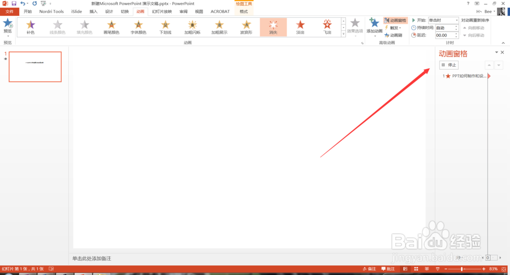Adjust the zoom slider handle
Viewport: 510px width, 275px height.
tap(462, 269)
